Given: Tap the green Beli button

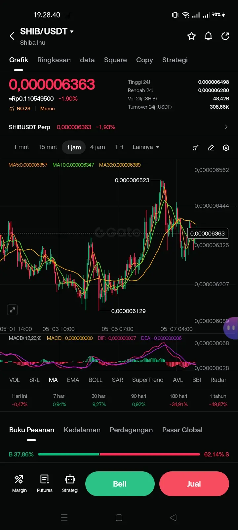Looking at the screenshot, I should click(x=120, y=484).
